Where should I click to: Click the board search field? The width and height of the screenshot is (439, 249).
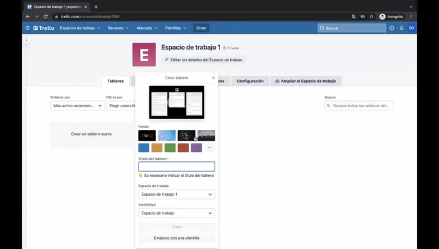(x=359, y=106)
